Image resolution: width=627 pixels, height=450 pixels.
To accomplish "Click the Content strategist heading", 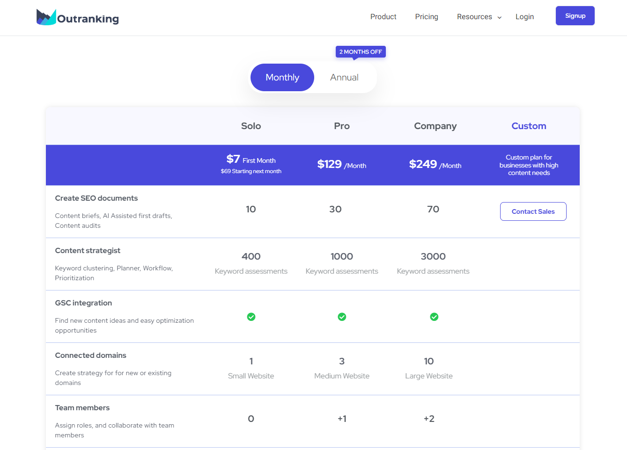I will [88, 251].
